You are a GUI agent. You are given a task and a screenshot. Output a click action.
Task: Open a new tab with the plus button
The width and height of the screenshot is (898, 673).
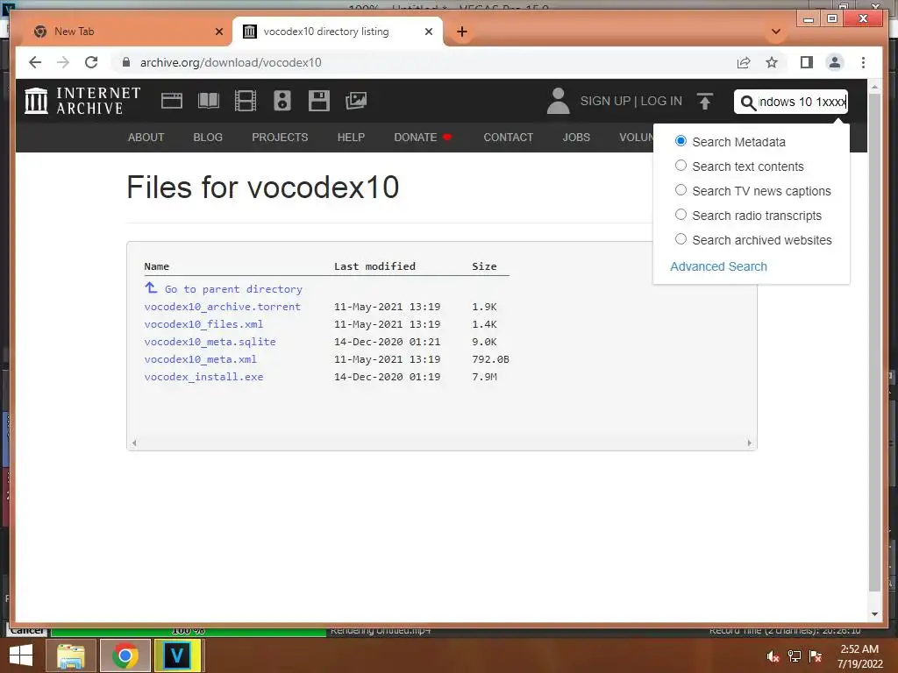pos(462,32)
